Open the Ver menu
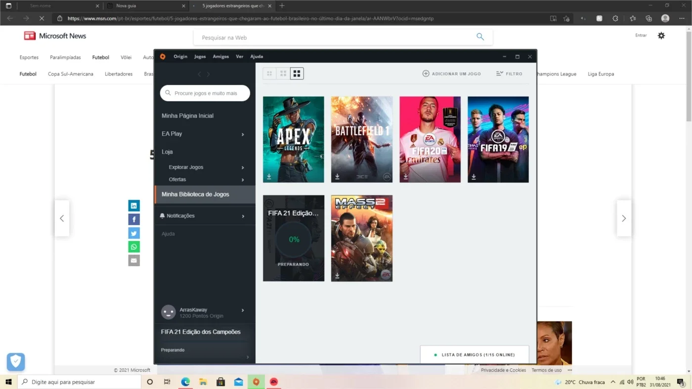This screenshot has height=389, width=692. tap(240, 56)
